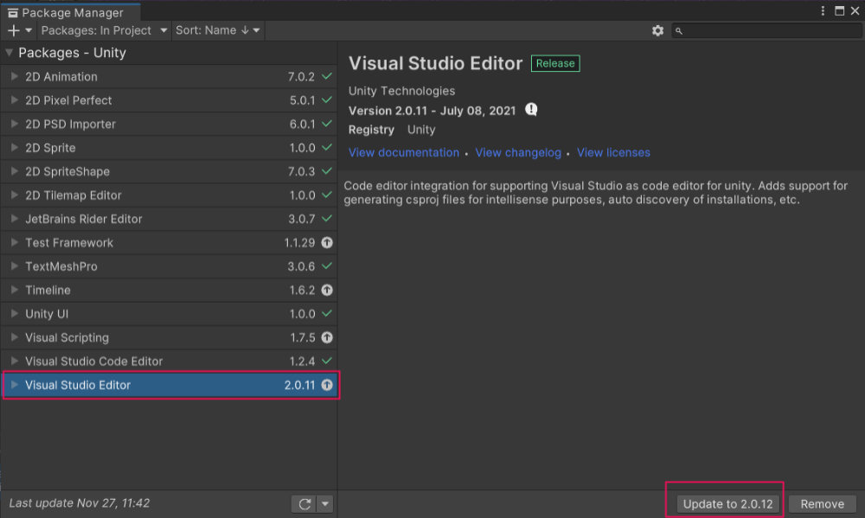Click the installed checkmark for 2D Pixel Perfect

(327, 99)
